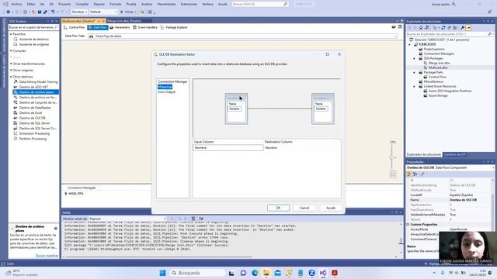Select Data Mining Model Training toolbox item

[38, 81]
